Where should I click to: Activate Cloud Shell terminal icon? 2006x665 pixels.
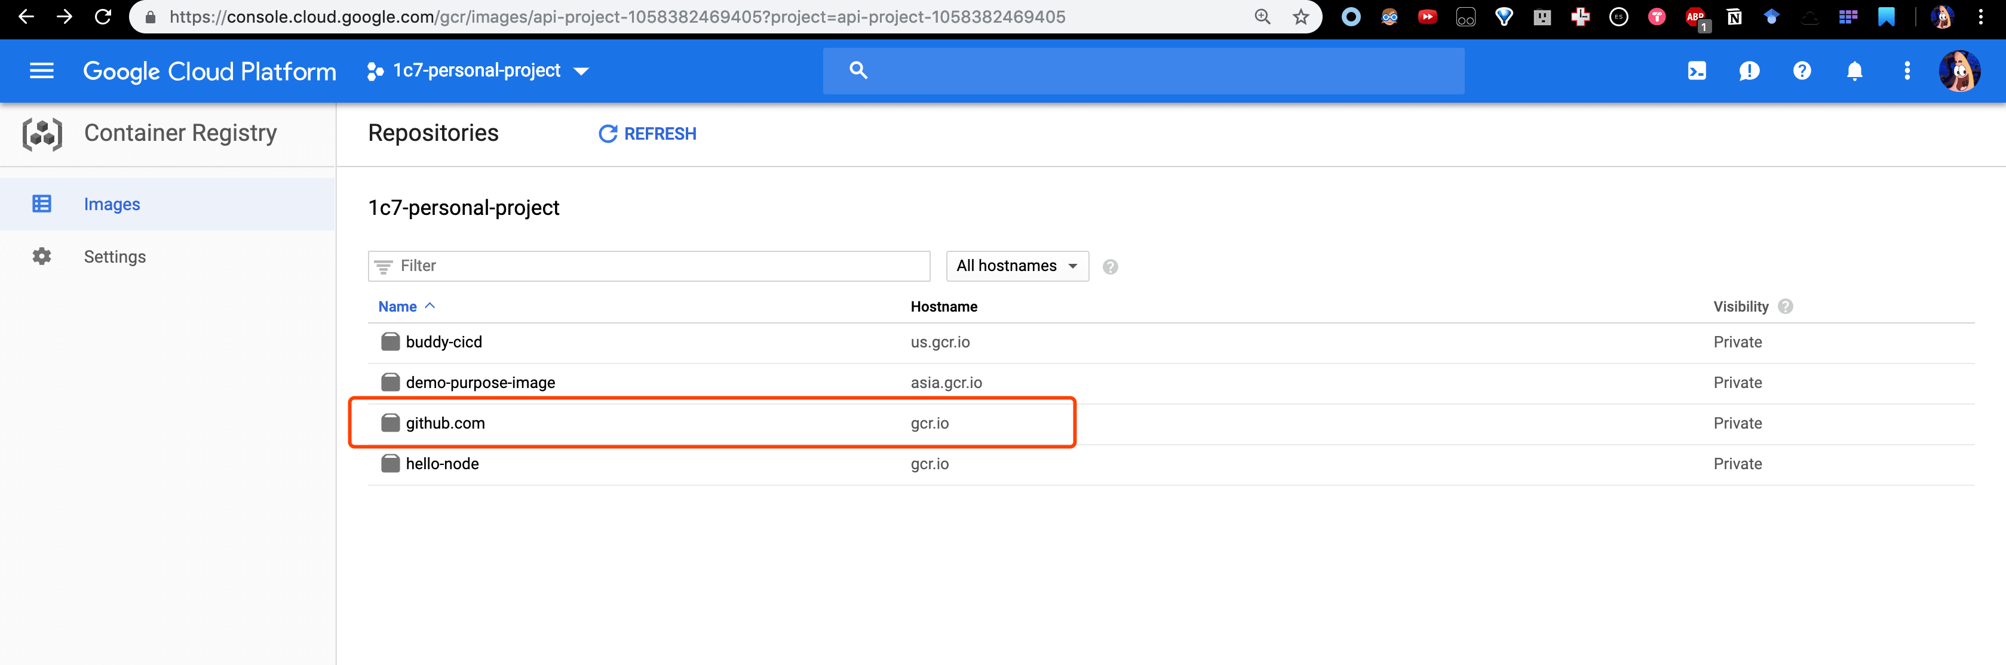coord(1696,71)
